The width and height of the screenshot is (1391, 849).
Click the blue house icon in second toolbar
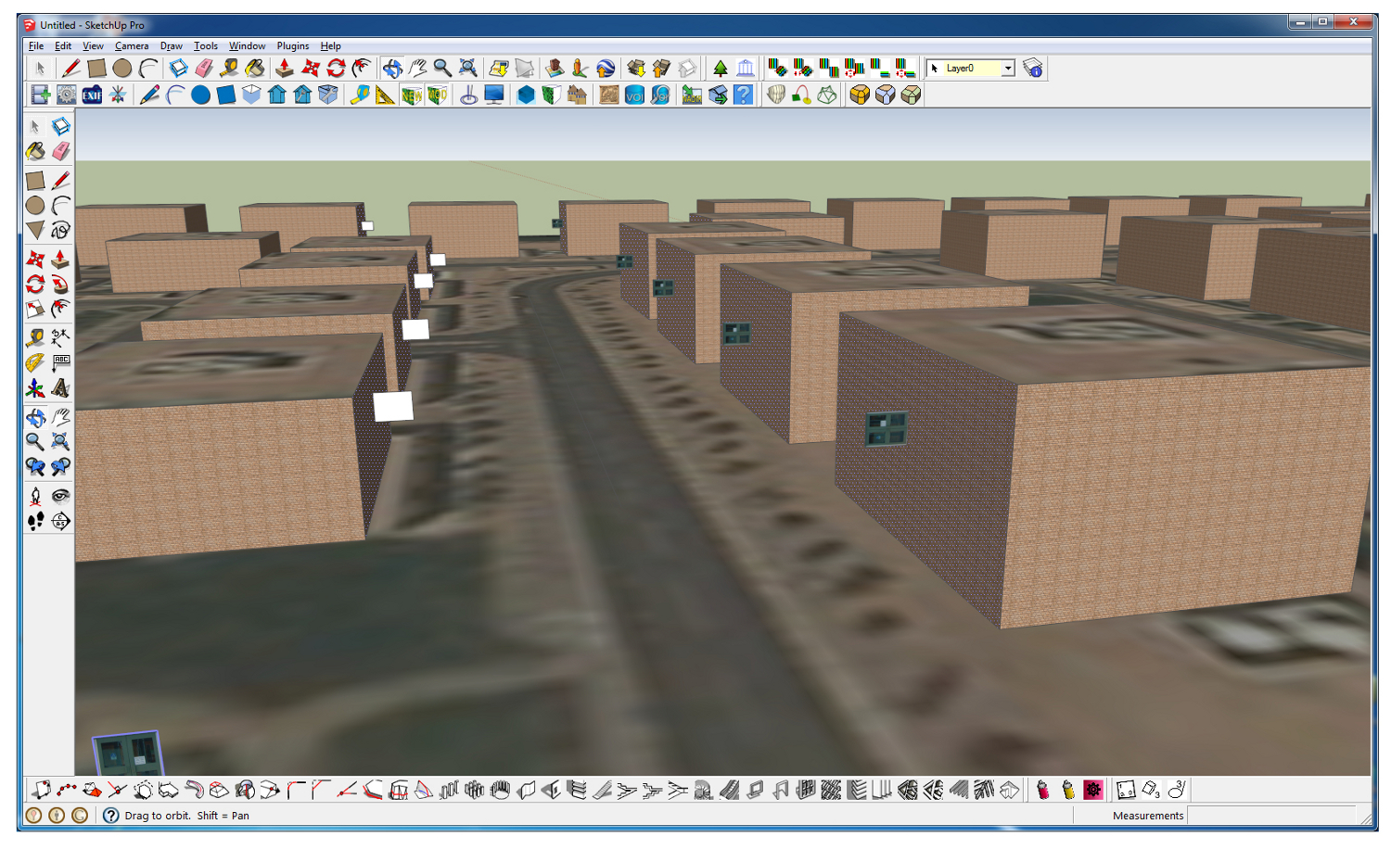(277, 95)
